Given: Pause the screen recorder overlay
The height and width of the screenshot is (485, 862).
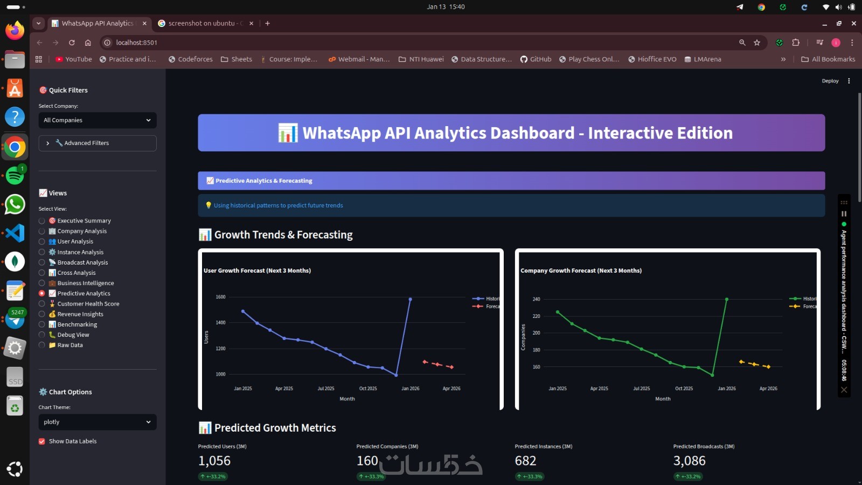Looking at the screenshot, I should click(844, 214).
